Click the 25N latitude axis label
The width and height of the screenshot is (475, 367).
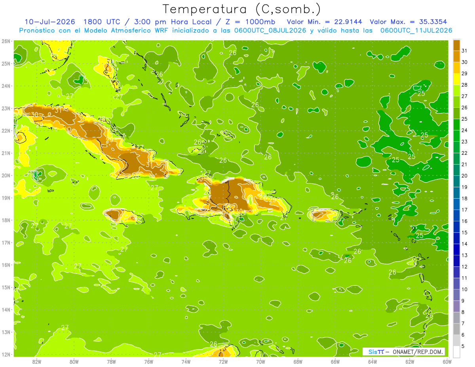(x=6, y=63)
